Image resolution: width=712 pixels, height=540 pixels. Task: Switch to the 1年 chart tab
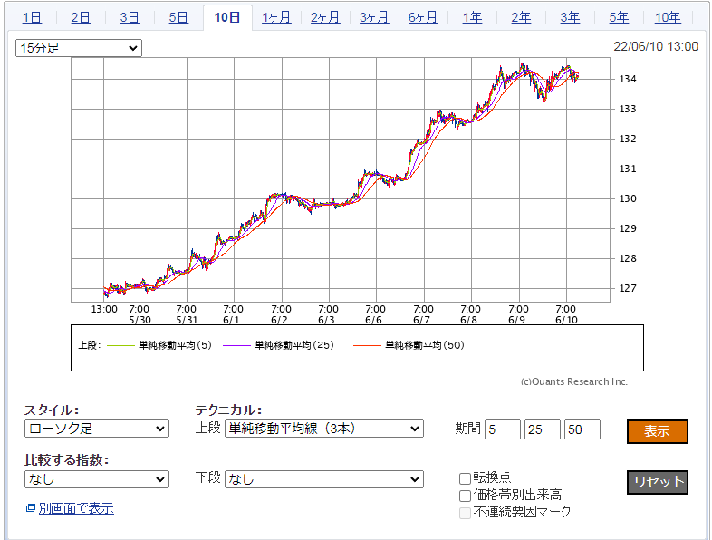tap(472, 17)
